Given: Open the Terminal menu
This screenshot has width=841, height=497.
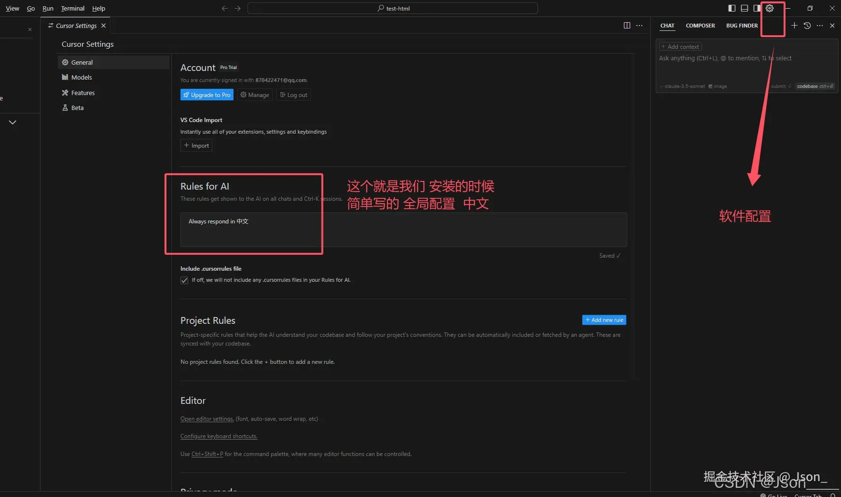Looking at the screenshot, I should pyautogui.click(x=73, y=8).
